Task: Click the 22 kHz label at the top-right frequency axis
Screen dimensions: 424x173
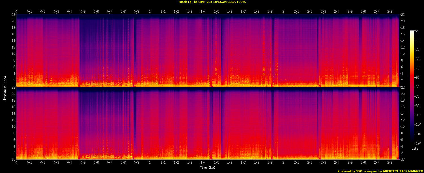Action: click(x=403, y=15)
